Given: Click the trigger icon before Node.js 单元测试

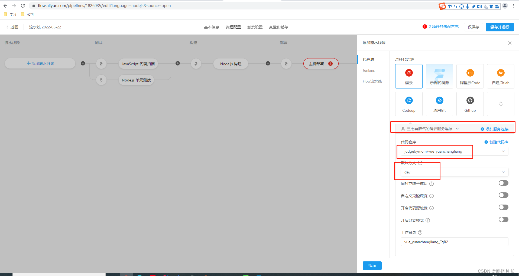Looking at the screenshot, I should coord(101,80).
